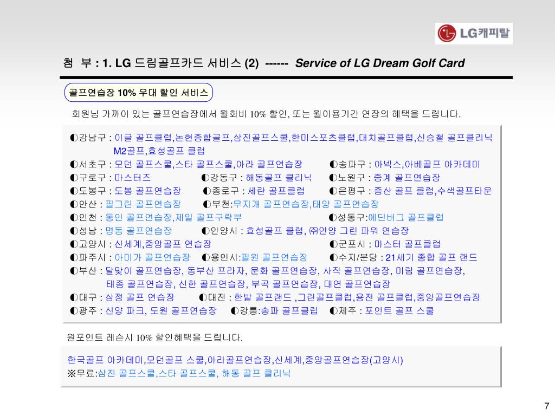Select '한밭 골프랜드' in the 대전 row
Viewport: 555px width, 416px height.
pos(263,297)
